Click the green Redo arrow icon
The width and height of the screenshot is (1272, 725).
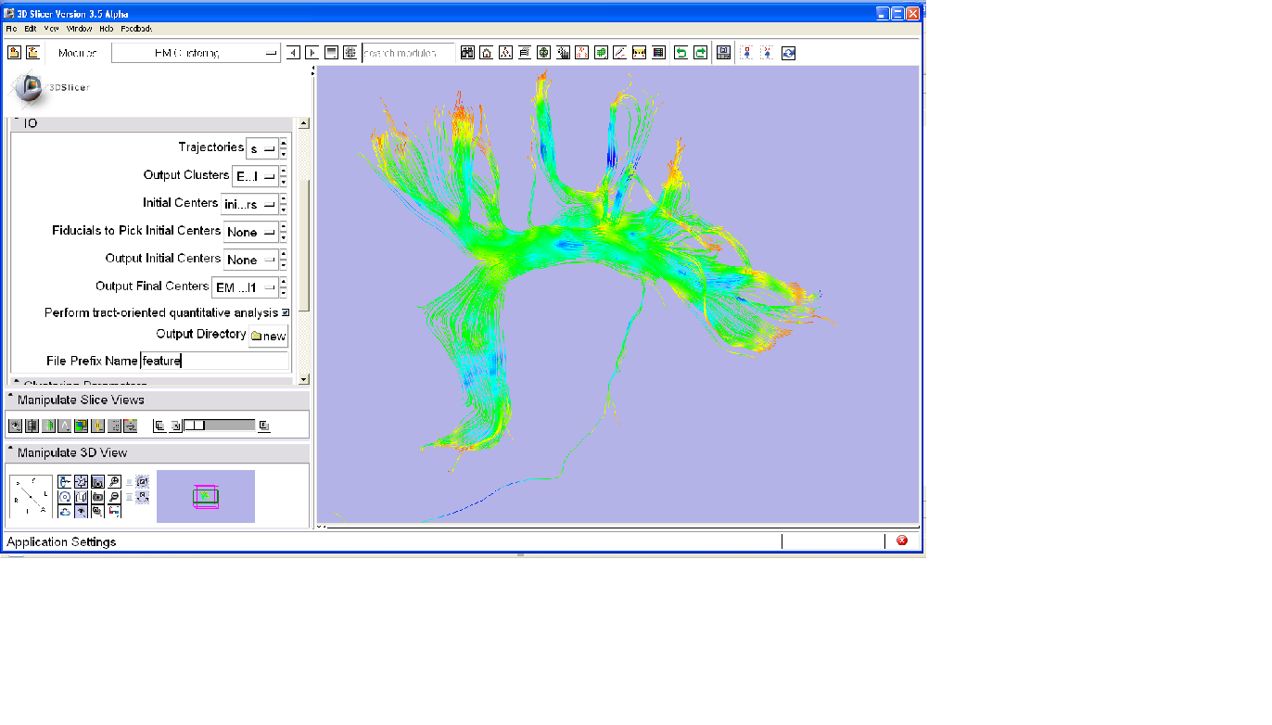700,53
